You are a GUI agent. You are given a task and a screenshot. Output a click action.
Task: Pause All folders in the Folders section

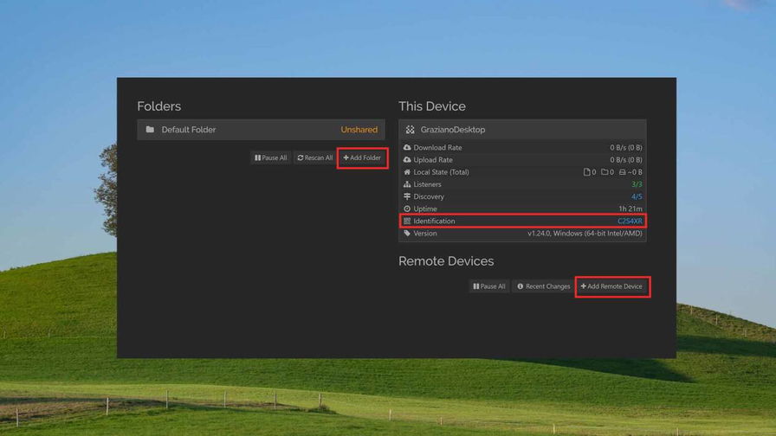(x=270, y=157)
